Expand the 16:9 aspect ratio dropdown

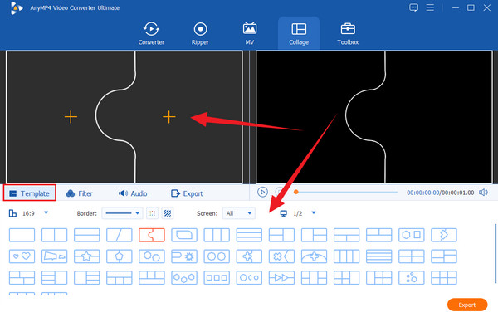pyautogui.click(x=46, y=212)
